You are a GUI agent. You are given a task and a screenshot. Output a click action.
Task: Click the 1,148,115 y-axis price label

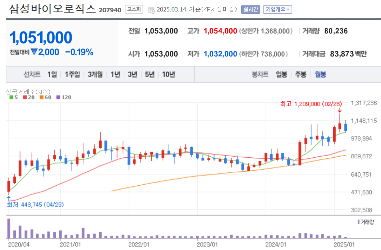364,121
